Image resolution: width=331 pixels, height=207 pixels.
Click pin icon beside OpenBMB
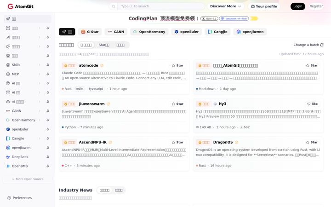[48, 166]
